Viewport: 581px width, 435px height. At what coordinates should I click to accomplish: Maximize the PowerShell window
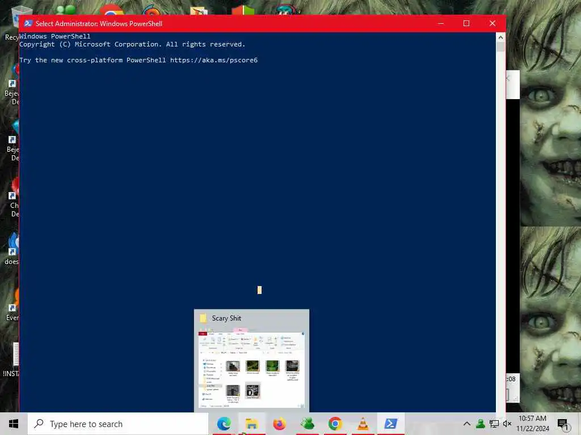pos(466,23)
